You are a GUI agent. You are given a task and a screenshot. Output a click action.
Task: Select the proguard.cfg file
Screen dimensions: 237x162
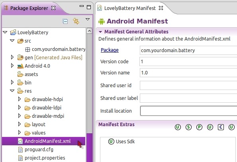(x=39, y=150)
